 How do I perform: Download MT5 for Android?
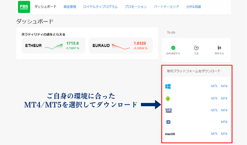click(x=214, y=98)
